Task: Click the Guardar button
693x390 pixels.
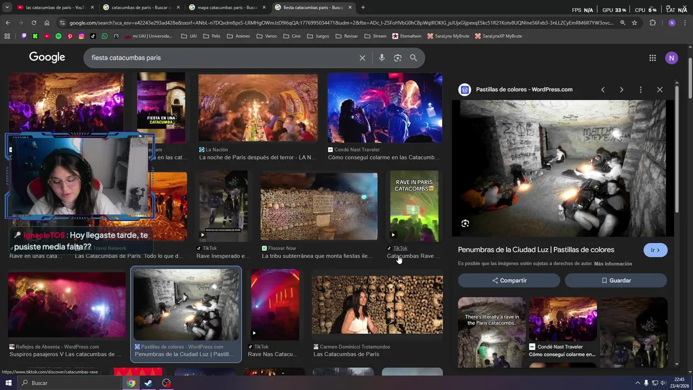Action: point(616,281)
